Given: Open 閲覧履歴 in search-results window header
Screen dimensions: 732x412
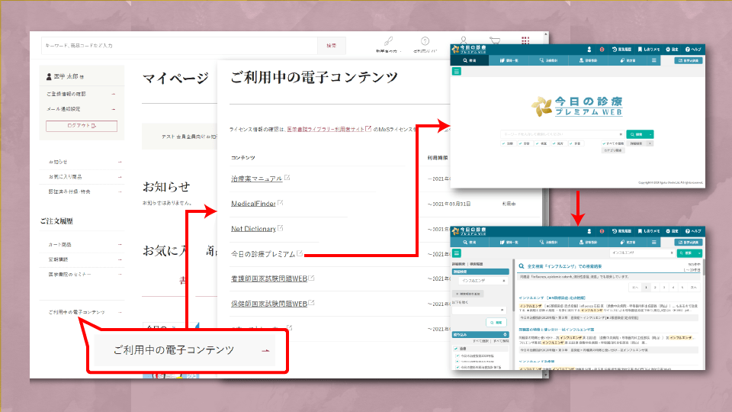Looking at the screenshot, I should (622, 231).
